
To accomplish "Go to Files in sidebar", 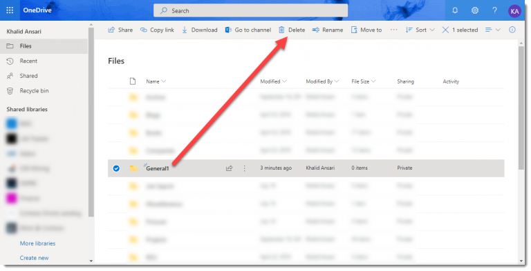I will 44,46.
